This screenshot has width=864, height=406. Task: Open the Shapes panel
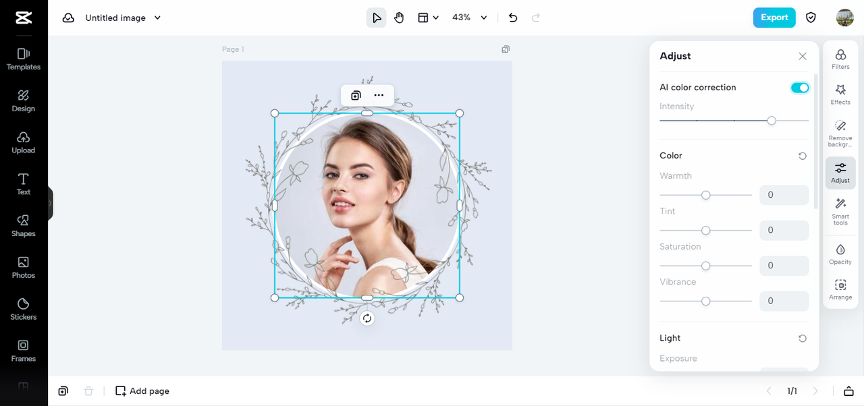[24, 225]
